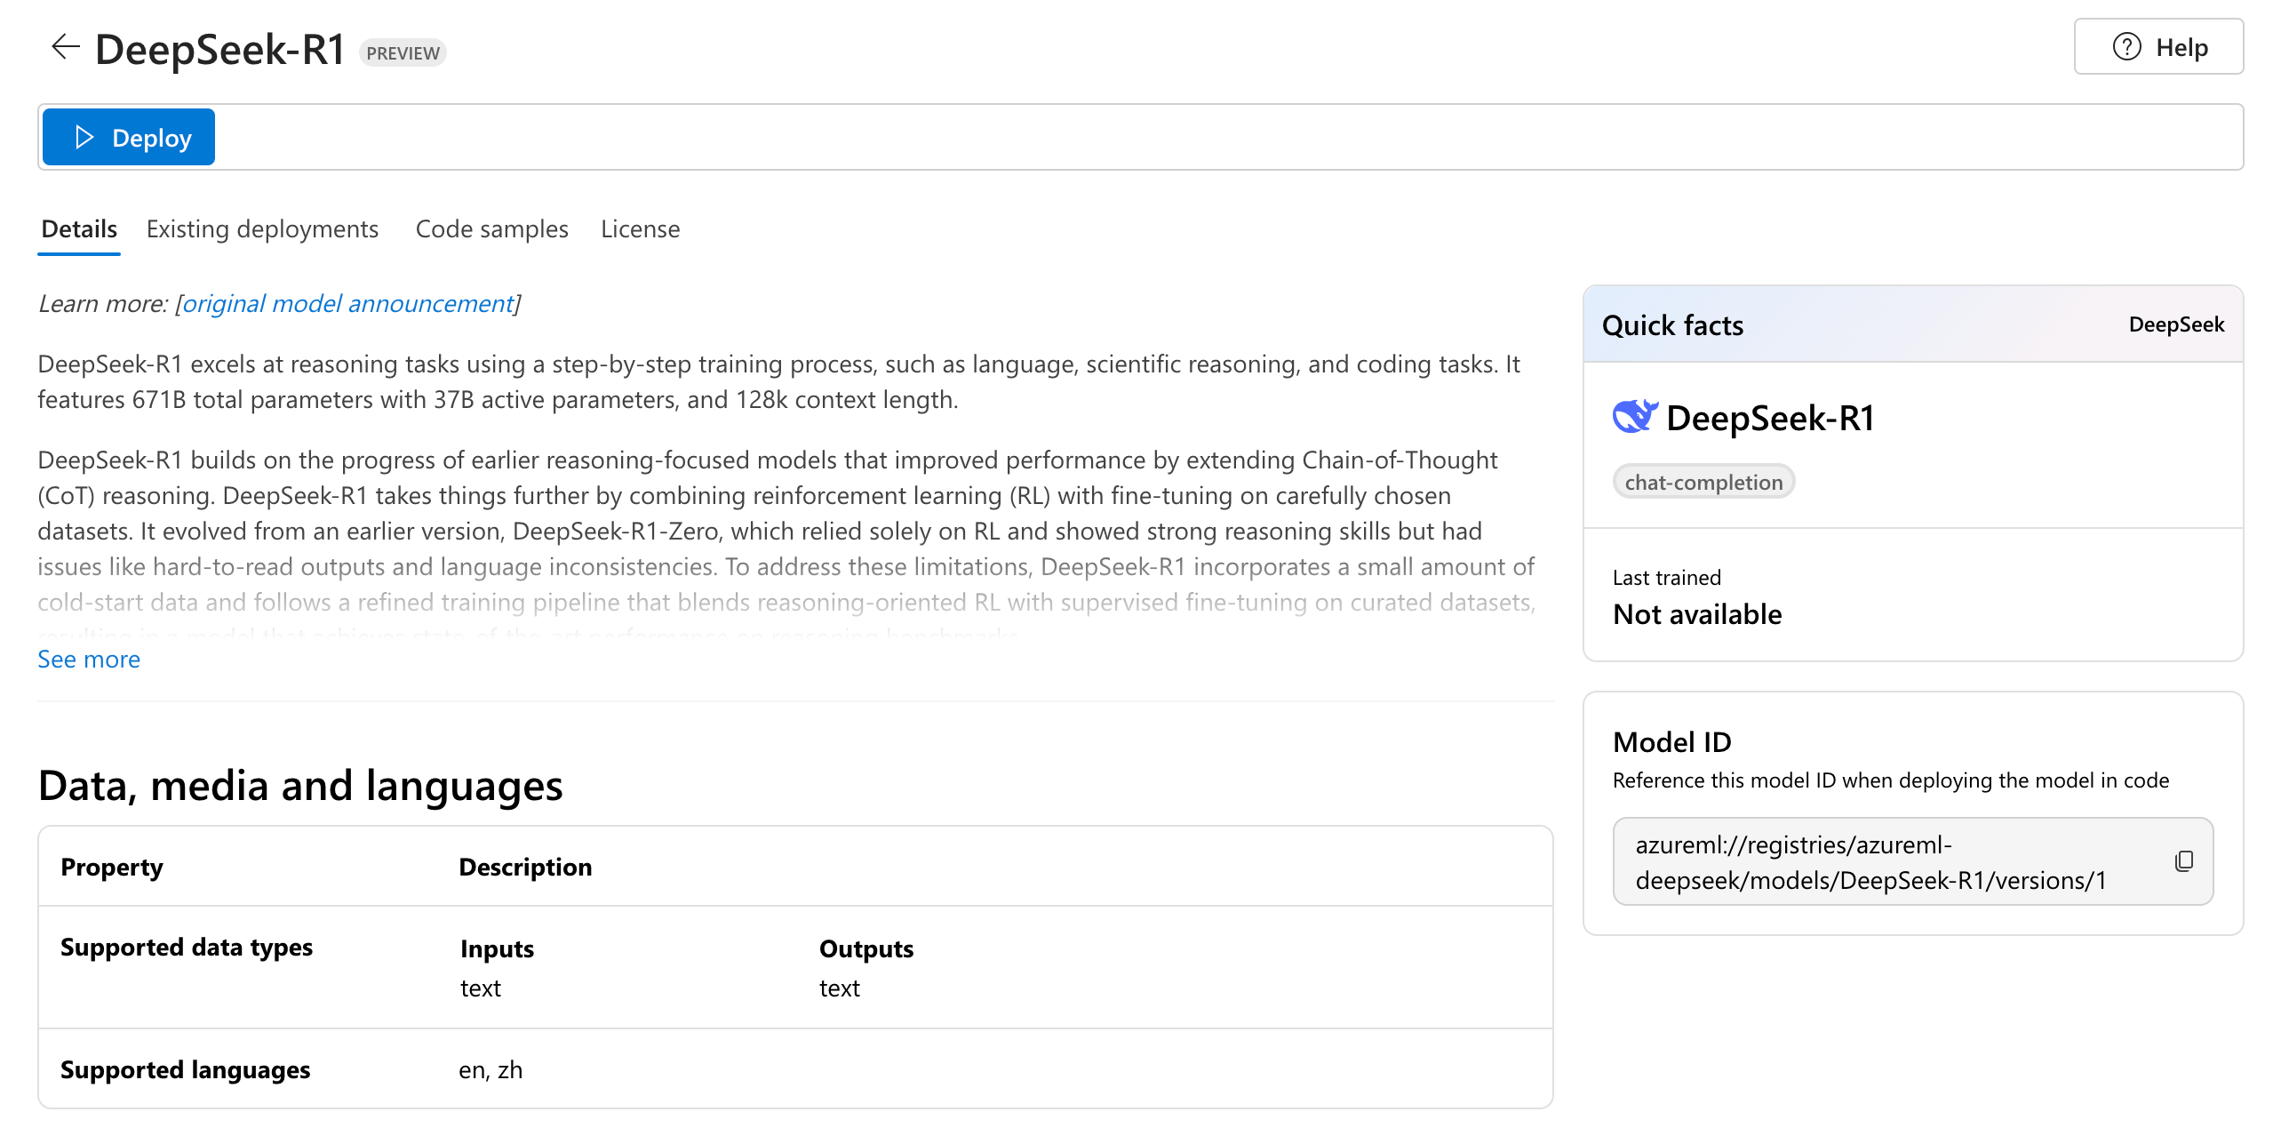Click the PREVIEW badge
This screenshot has height=1136, width=2273.
click(403, 53)
